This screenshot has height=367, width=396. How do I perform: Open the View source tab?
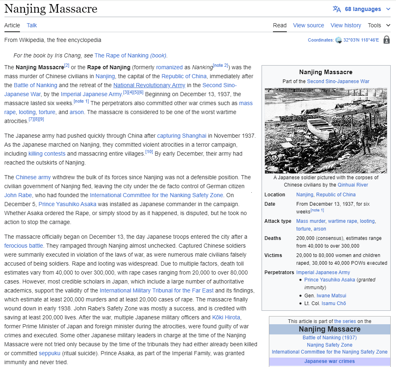[x=308, y=25]
